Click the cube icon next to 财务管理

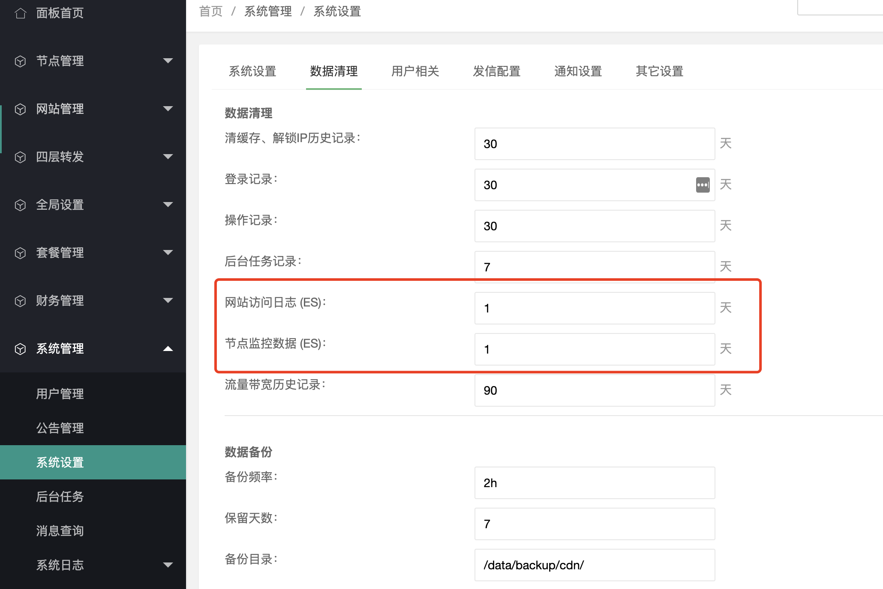[x=20, y=301]
